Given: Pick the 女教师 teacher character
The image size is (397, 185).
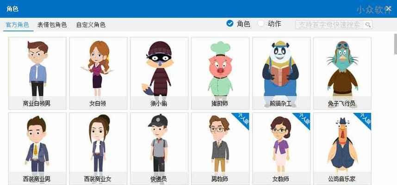Looking at the screenshot, I should coord(281,149).
